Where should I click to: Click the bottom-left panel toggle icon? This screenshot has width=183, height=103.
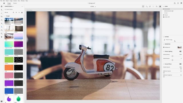1,101
